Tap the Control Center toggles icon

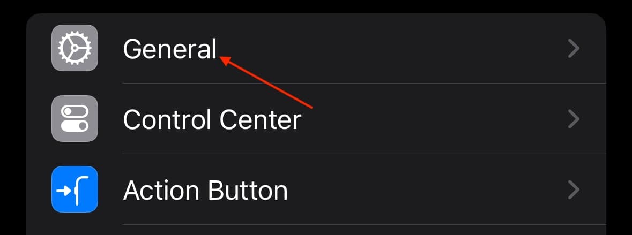click(x=75, y=118)
